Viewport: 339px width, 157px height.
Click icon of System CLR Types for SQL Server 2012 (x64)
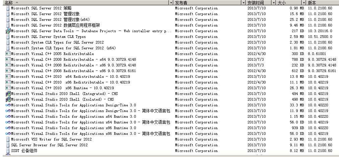click(8, 48)
